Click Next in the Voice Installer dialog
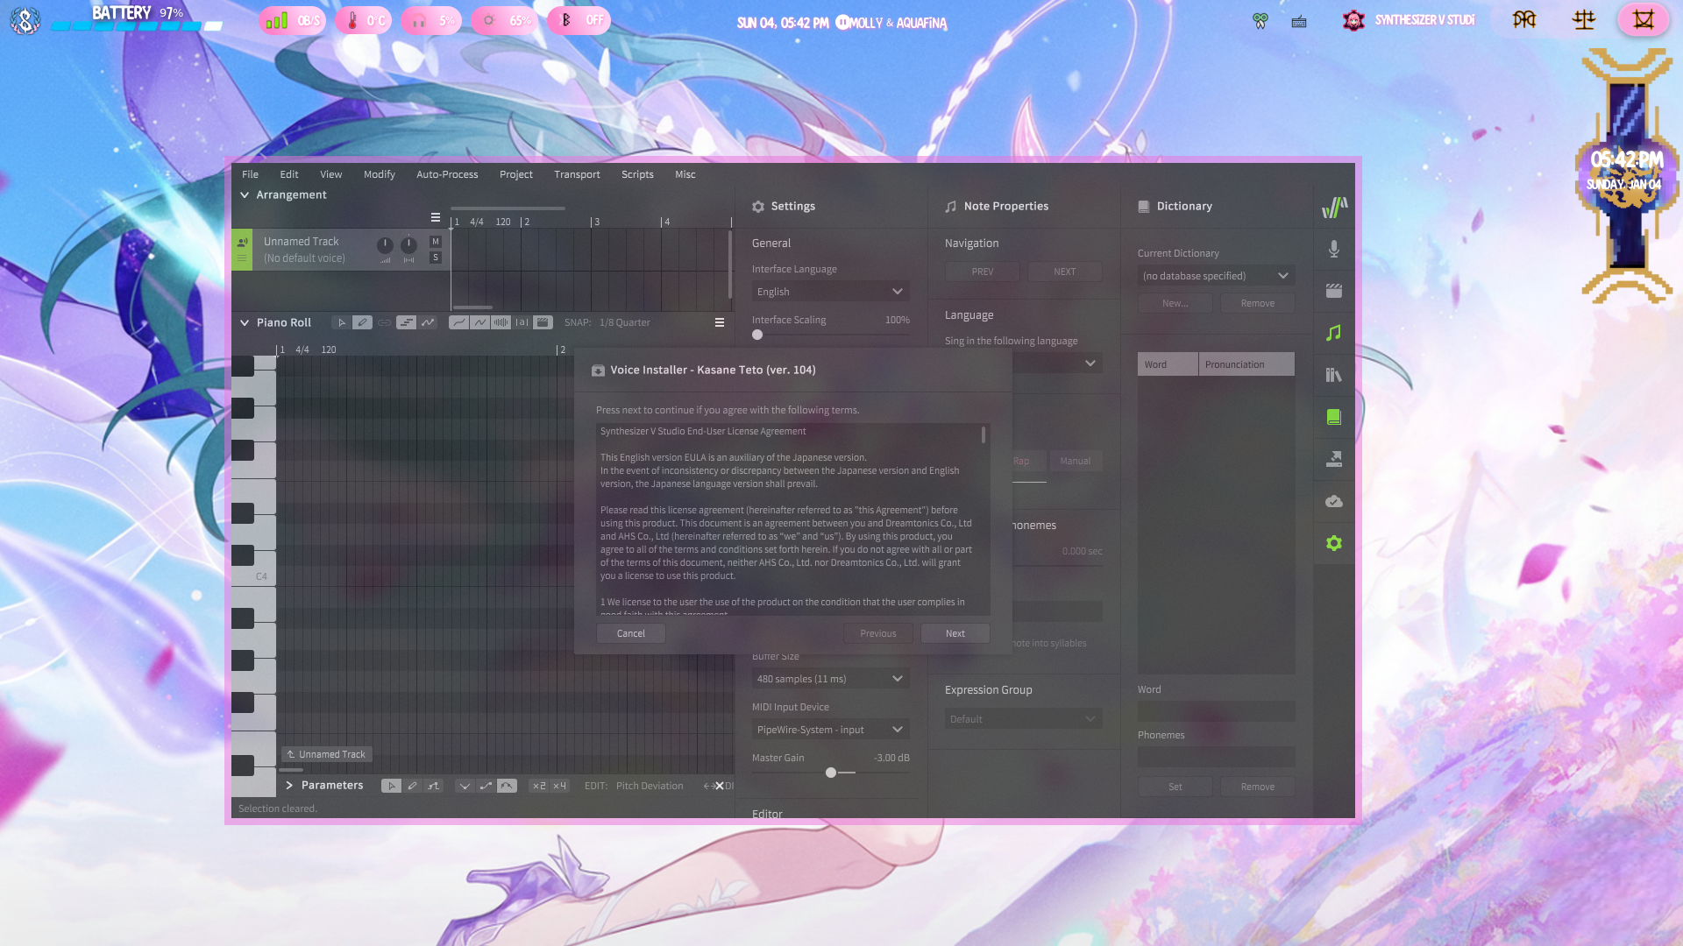 955,633
